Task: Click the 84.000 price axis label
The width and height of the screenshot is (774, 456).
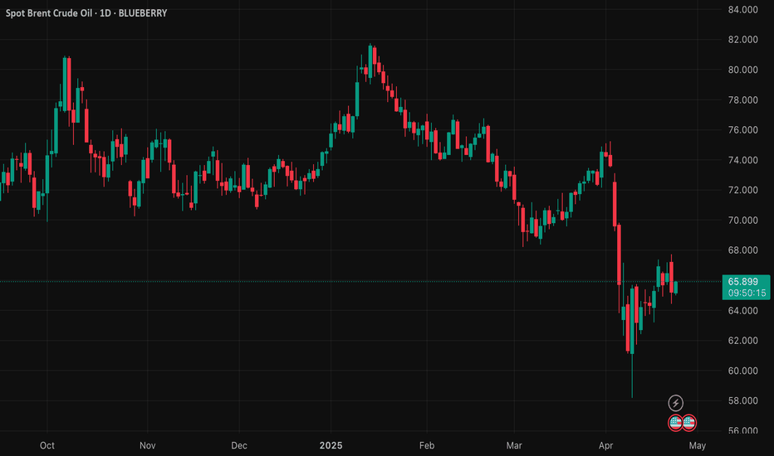Action: (x=743, y=9)
